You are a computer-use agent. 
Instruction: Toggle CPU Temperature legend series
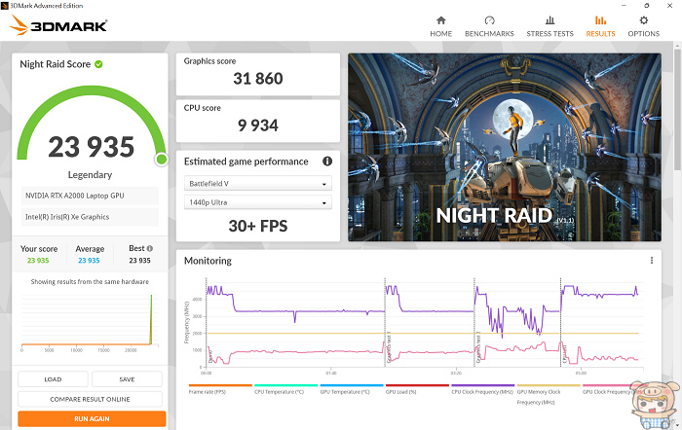(x=280, y=391)
